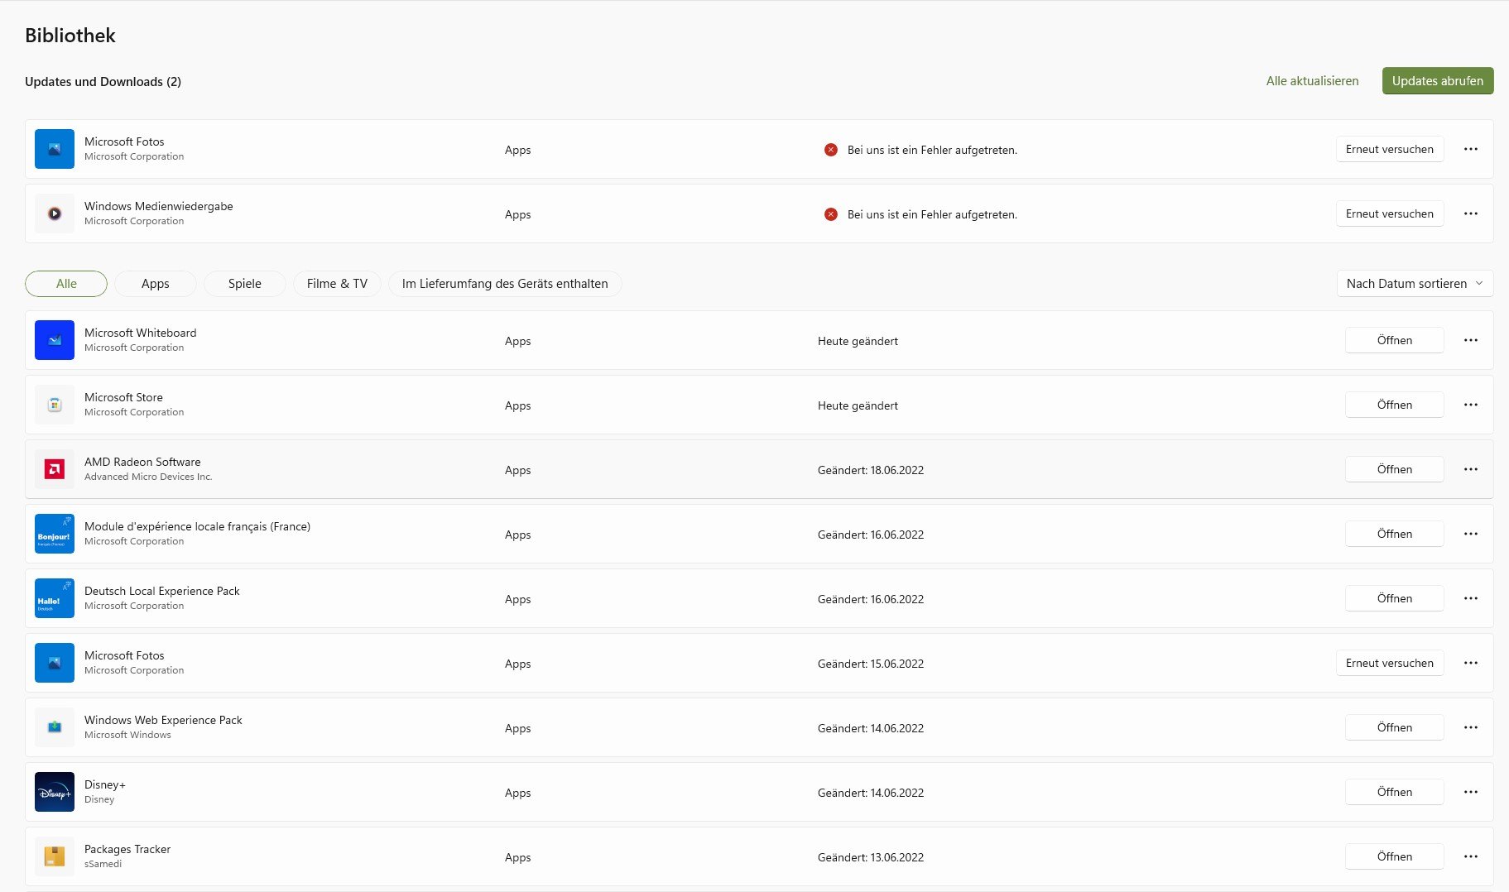
Task: Click the Microsoft Fotos icon in Updates section
Action: point(55,149)
